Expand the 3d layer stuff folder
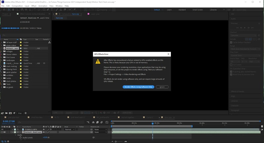This screenshot has width=264, height=143. click(2, 43)
